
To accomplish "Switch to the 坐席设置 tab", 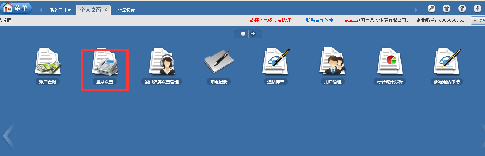I will [126, 10].
